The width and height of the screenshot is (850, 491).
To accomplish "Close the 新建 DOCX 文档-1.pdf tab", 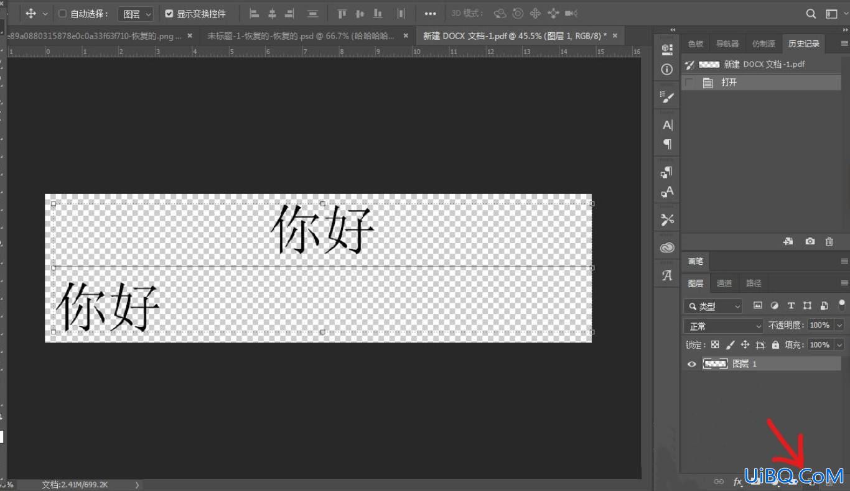I will pyautogui.click(x=615, y=36).
